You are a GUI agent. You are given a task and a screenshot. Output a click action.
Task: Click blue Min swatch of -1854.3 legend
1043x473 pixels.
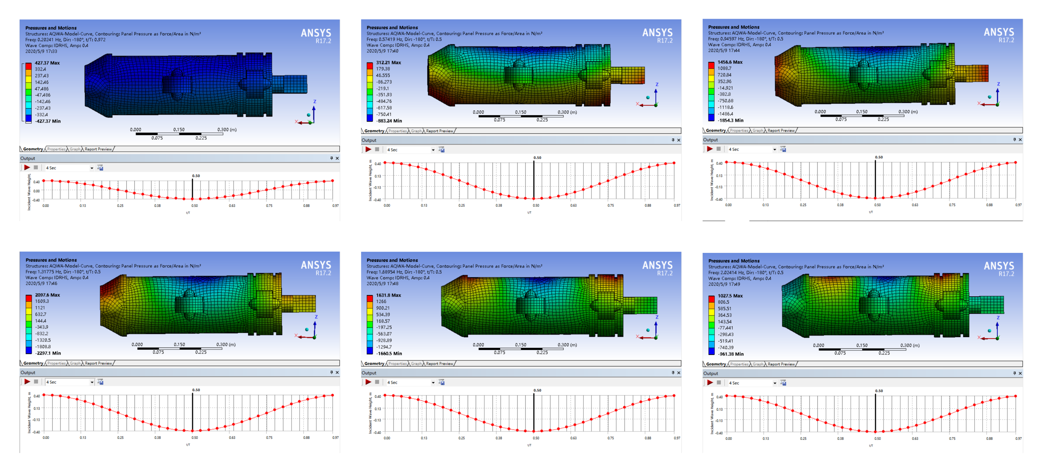[711, 118]
